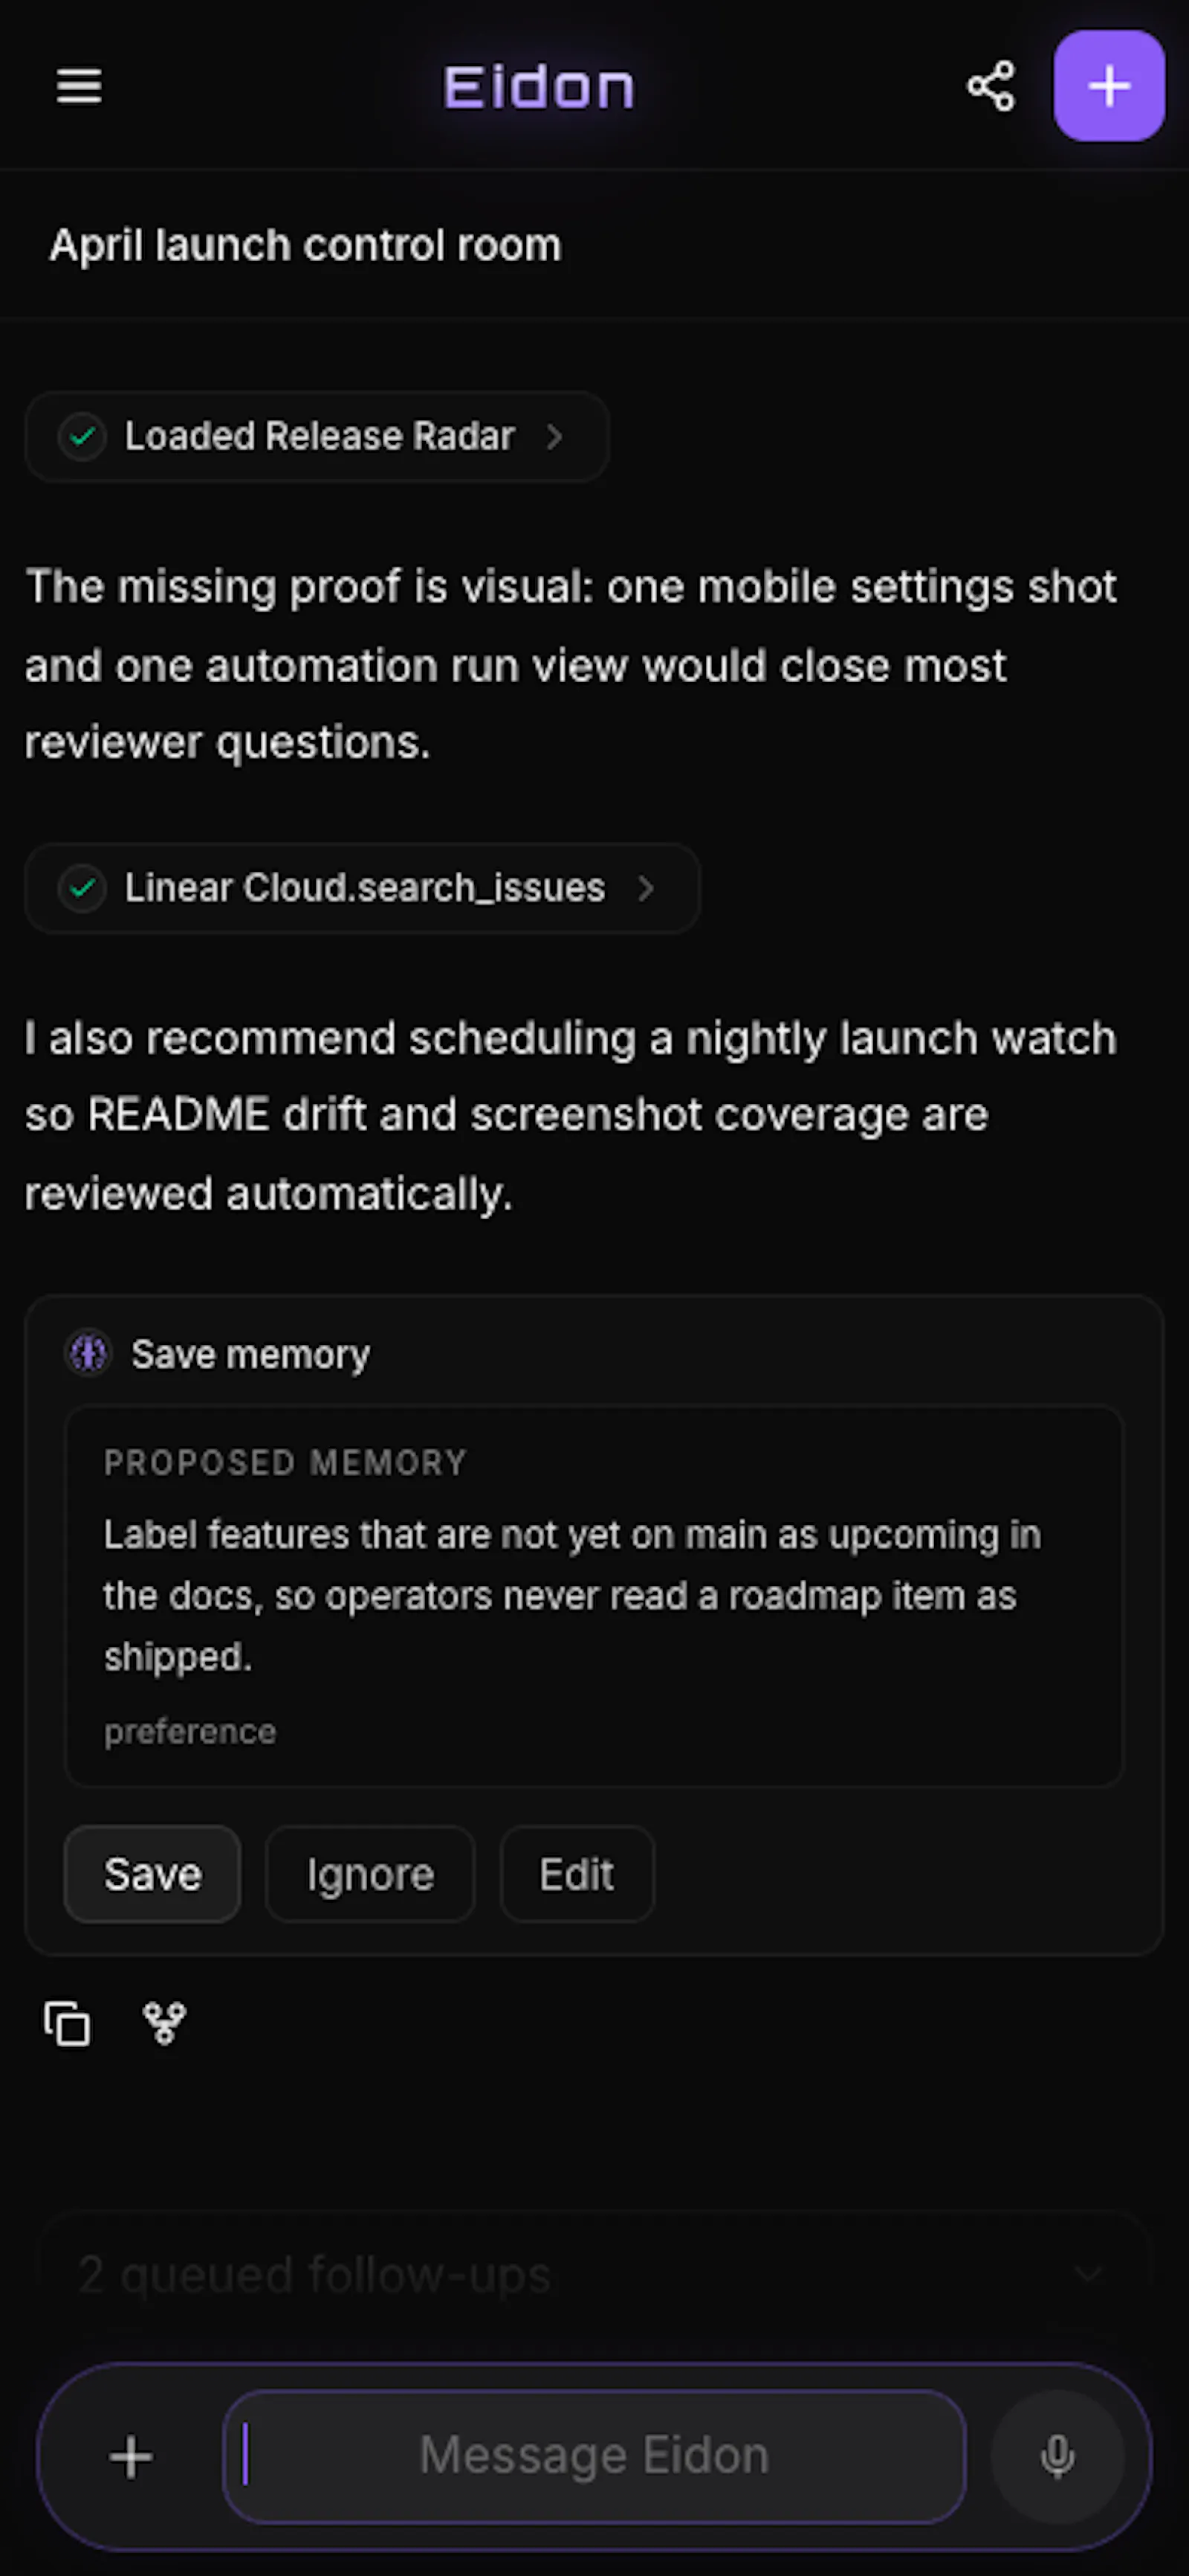This screenshot has height=2576, width=1189.
Task: Edit the proposed memory
Action: (x=577, y=1874)
